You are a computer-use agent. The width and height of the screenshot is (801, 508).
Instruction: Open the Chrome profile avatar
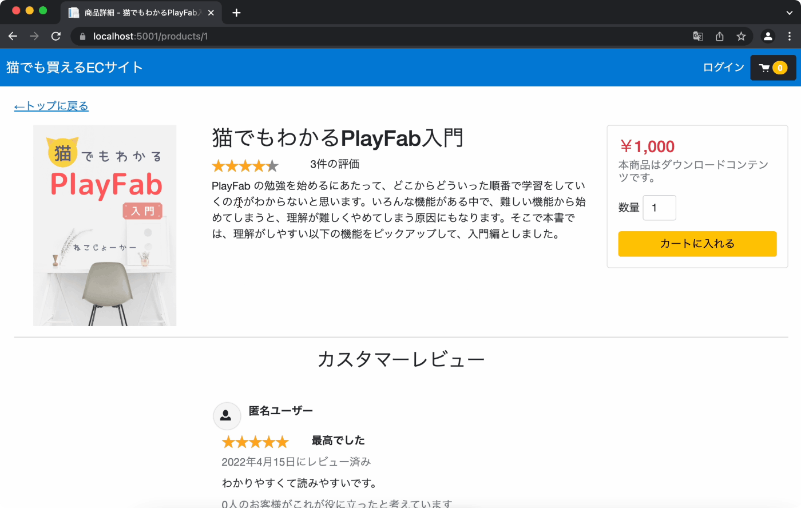(x=768, y=36)
